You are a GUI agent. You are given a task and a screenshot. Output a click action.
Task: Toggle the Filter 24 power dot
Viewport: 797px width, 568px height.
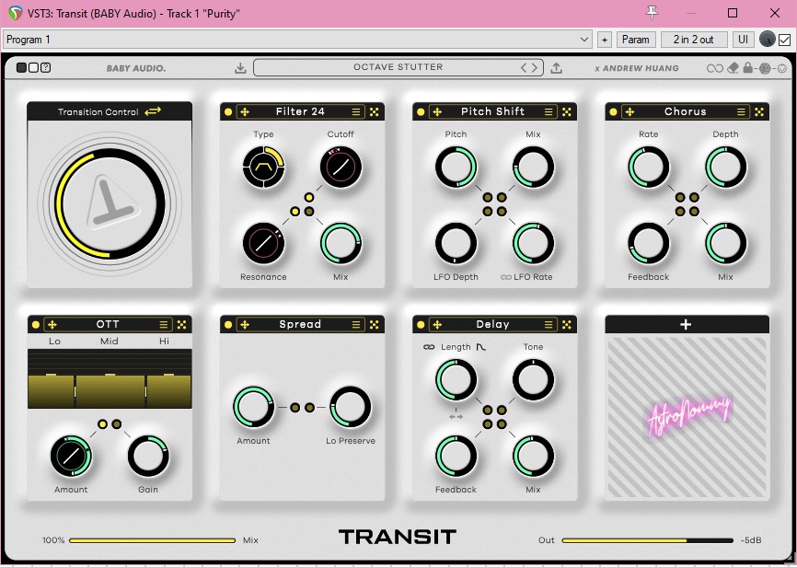point(228,111)
